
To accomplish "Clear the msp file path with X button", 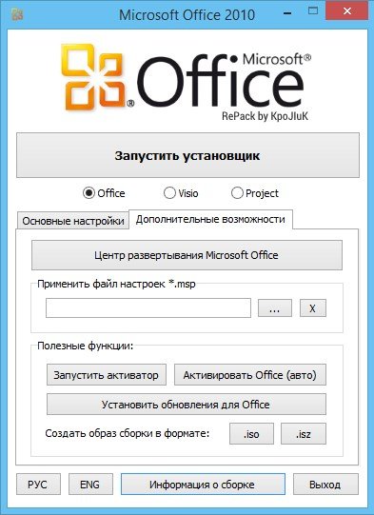I will point(313,308).
